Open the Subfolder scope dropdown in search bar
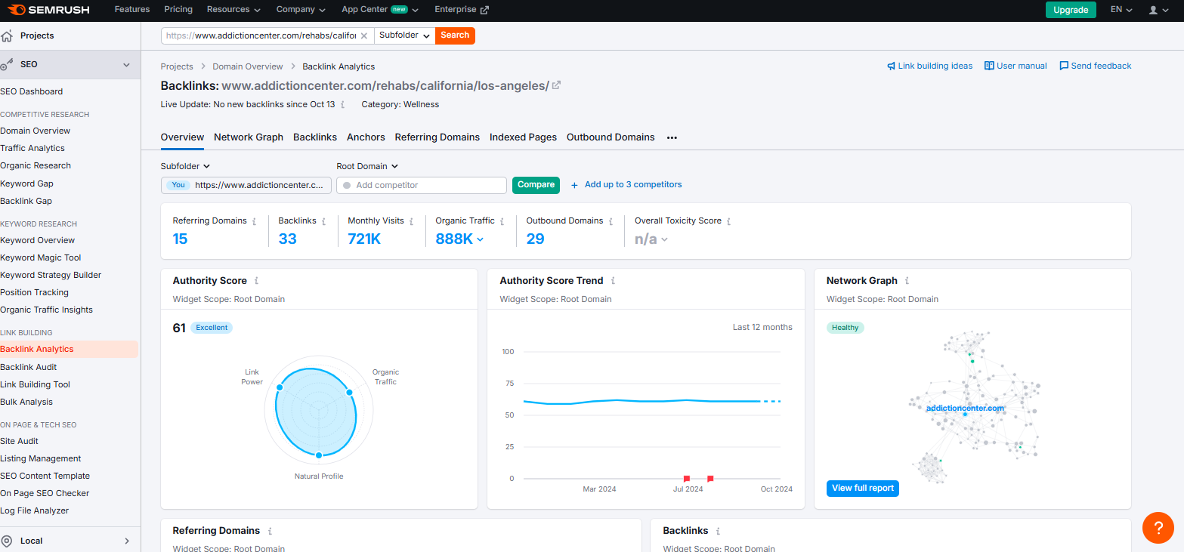The image size is (1184, 552). (404, 35)
